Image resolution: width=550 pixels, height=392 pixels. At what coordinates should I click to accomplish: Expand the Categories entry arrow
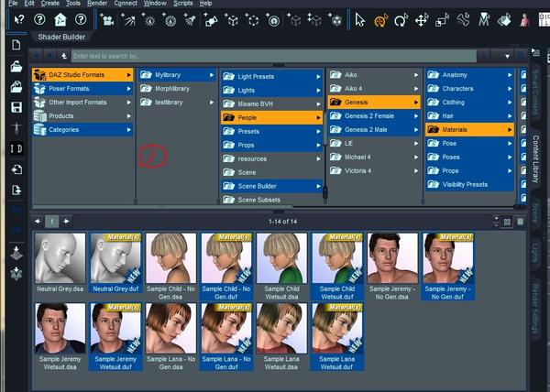[x=128, y=130]
